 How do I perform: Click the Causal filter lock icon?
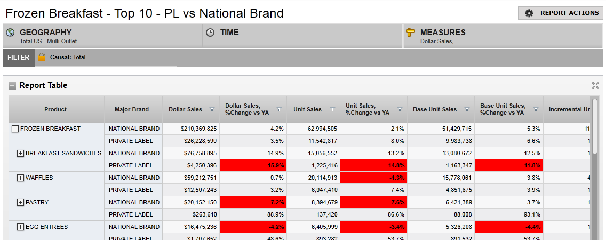pyautogui.click(x=42, y=57)
